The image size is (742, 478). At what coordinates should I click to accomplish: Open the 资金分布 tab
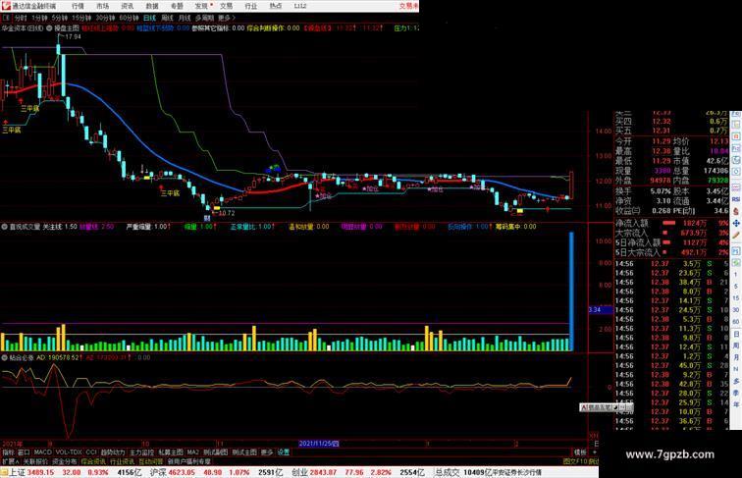click(65, 461)
